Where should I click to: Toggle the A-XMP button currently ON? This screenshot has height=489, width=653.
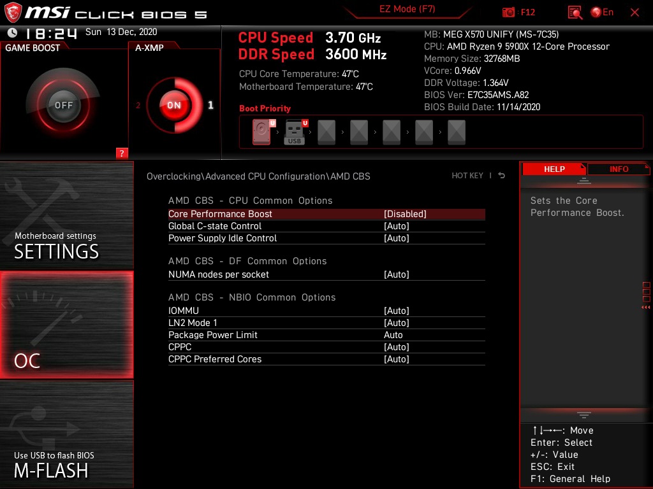174,105
